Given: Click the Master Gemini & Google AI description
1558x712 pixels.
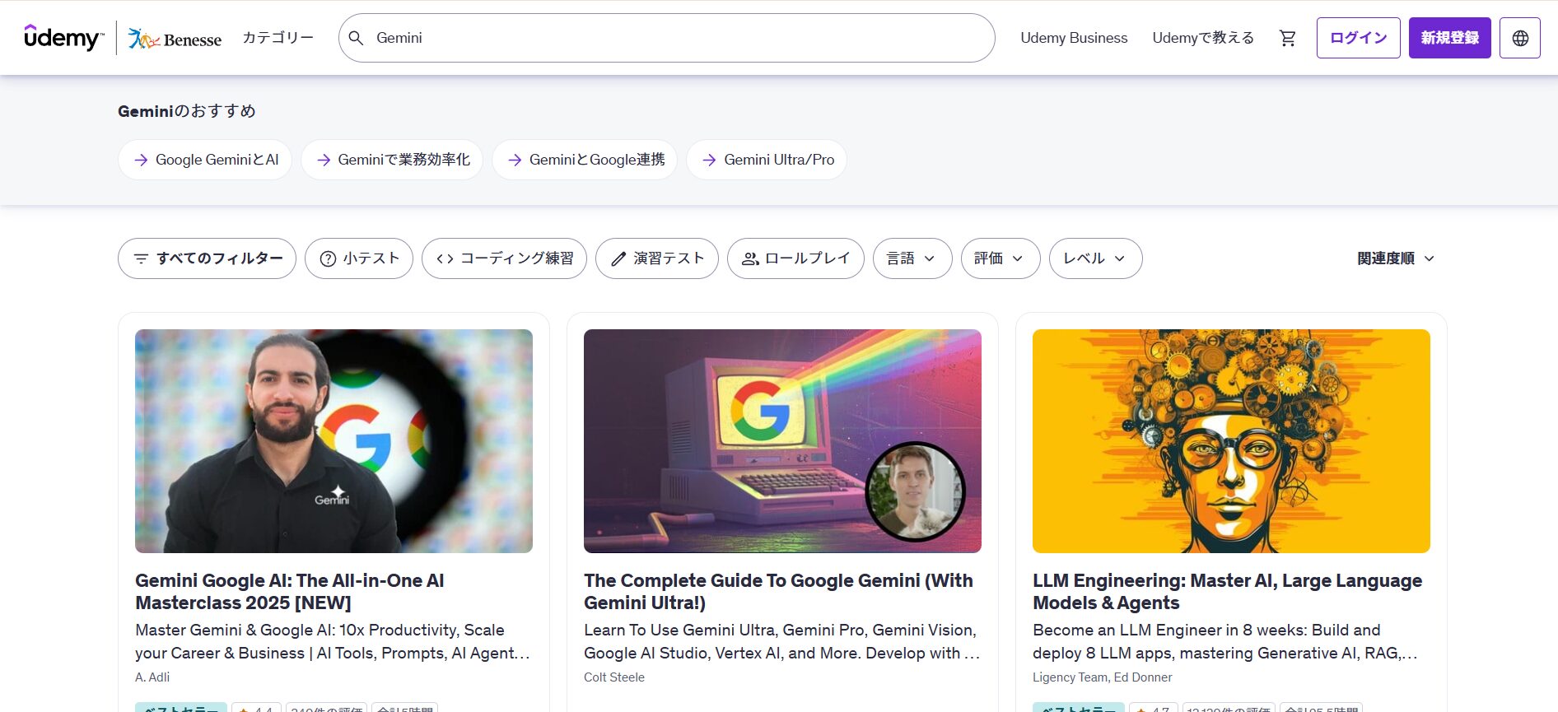Looking at the screenshot, I should point(333,641).
